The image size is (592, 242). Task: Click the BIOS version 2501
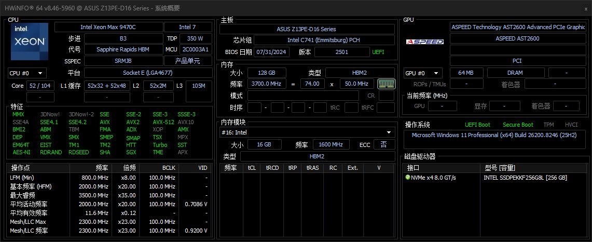click(x=342, y=52)
